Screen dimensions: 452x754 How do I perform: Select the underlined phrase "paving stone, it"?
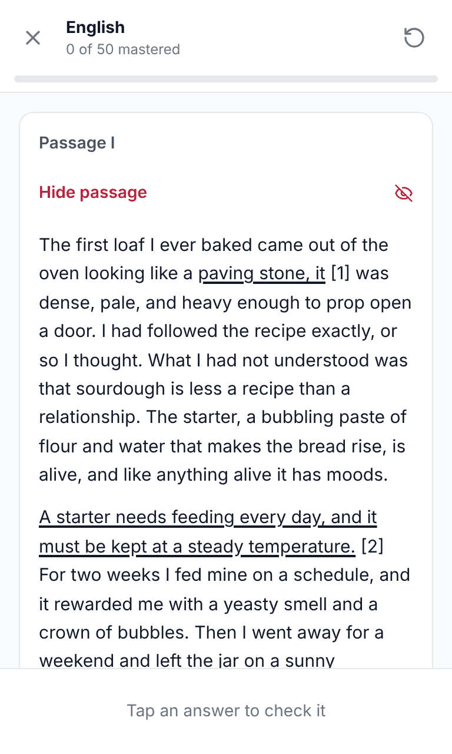click(x=262, y=273)
